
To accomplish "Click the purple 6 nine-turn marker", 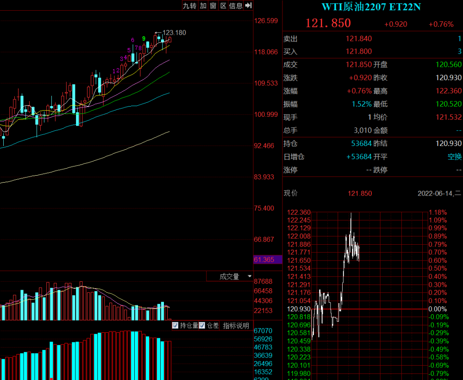I will tap(132, 40).
